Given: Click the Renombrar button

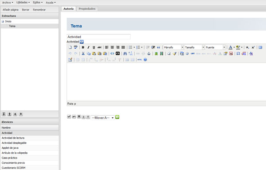Looking at the screenshot, I should coord(39,10).
